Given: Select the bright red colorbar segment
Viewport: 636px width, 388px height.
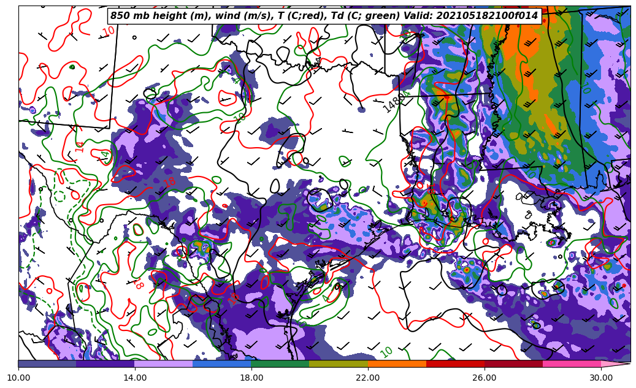Looking at the screenshot, I should tap(455, 363).
